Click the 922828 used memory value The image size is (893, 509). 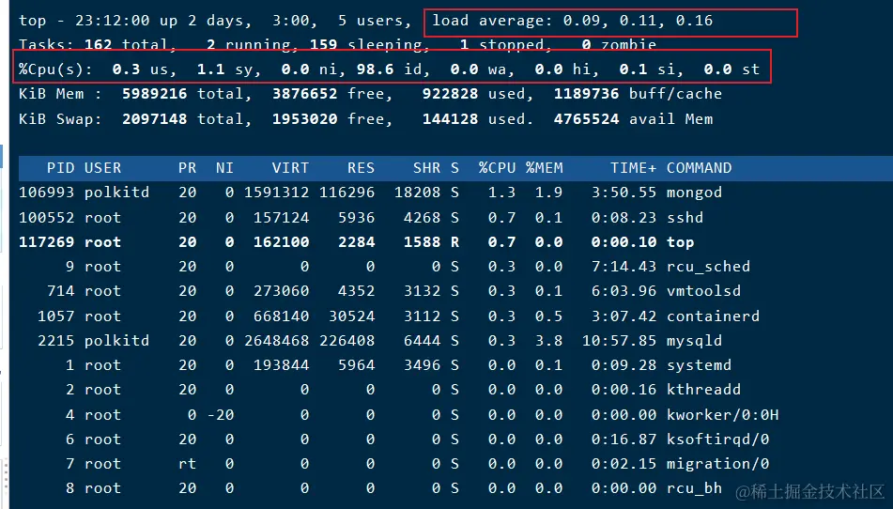[450, 94]
